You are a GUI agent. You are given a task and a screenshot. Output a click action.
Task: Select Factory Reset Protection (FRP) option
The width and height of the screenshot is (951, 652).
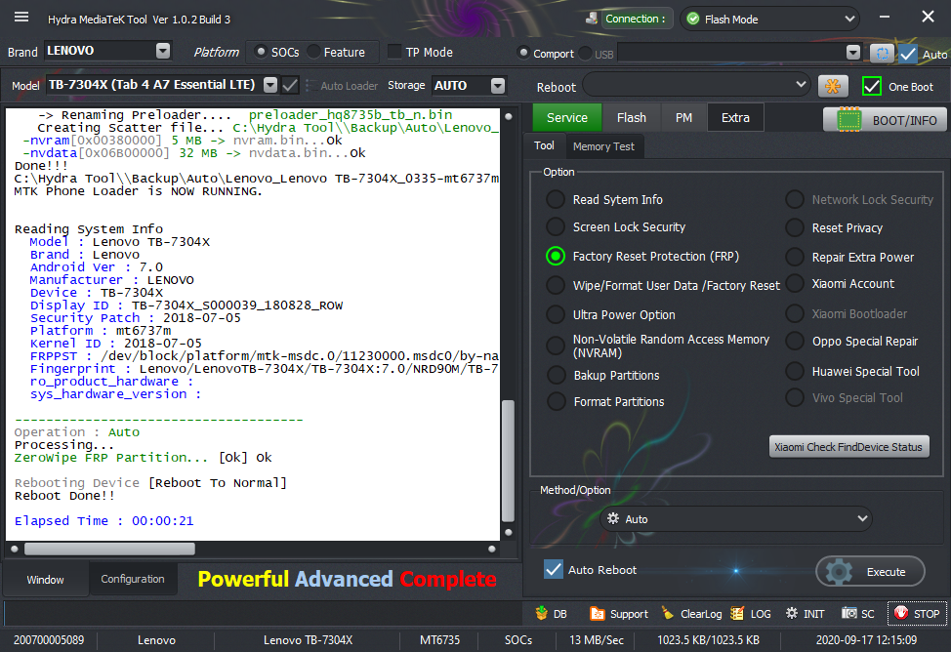pyautogui.click(x=556, y=256)
